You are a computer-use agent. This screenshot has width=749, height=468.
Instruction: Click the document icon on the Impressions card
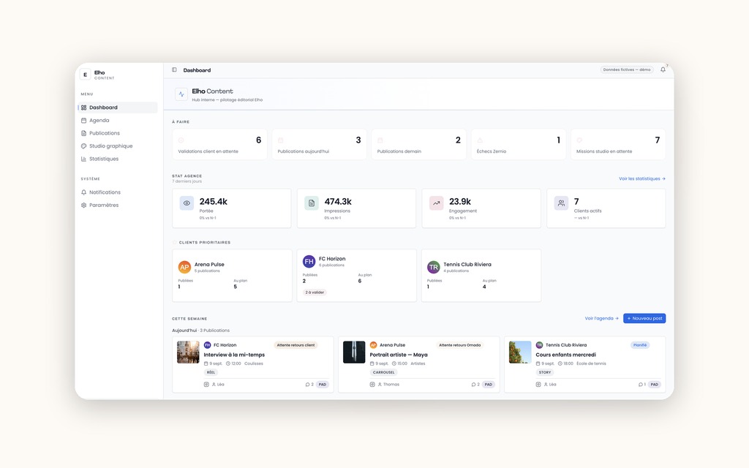(x=312, y=203)
